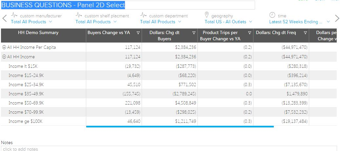Click the report title text field

[128, 5]
